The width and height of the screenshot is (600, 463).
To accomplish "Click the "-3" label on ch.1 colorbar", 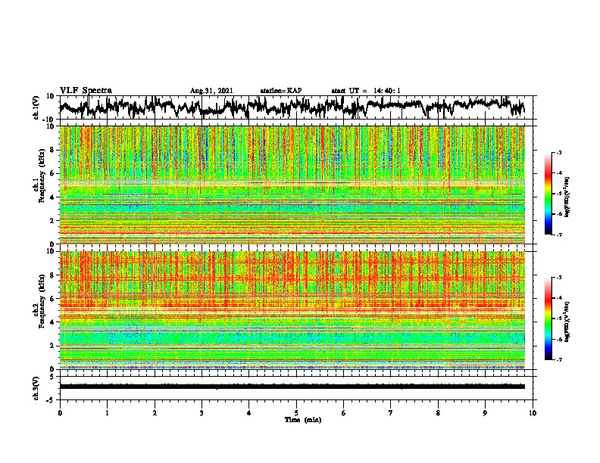I will (x=559, y=152).
